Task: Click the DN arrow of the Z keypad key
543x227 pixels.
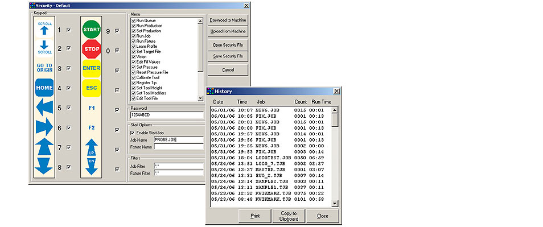Action: [92, 166]
